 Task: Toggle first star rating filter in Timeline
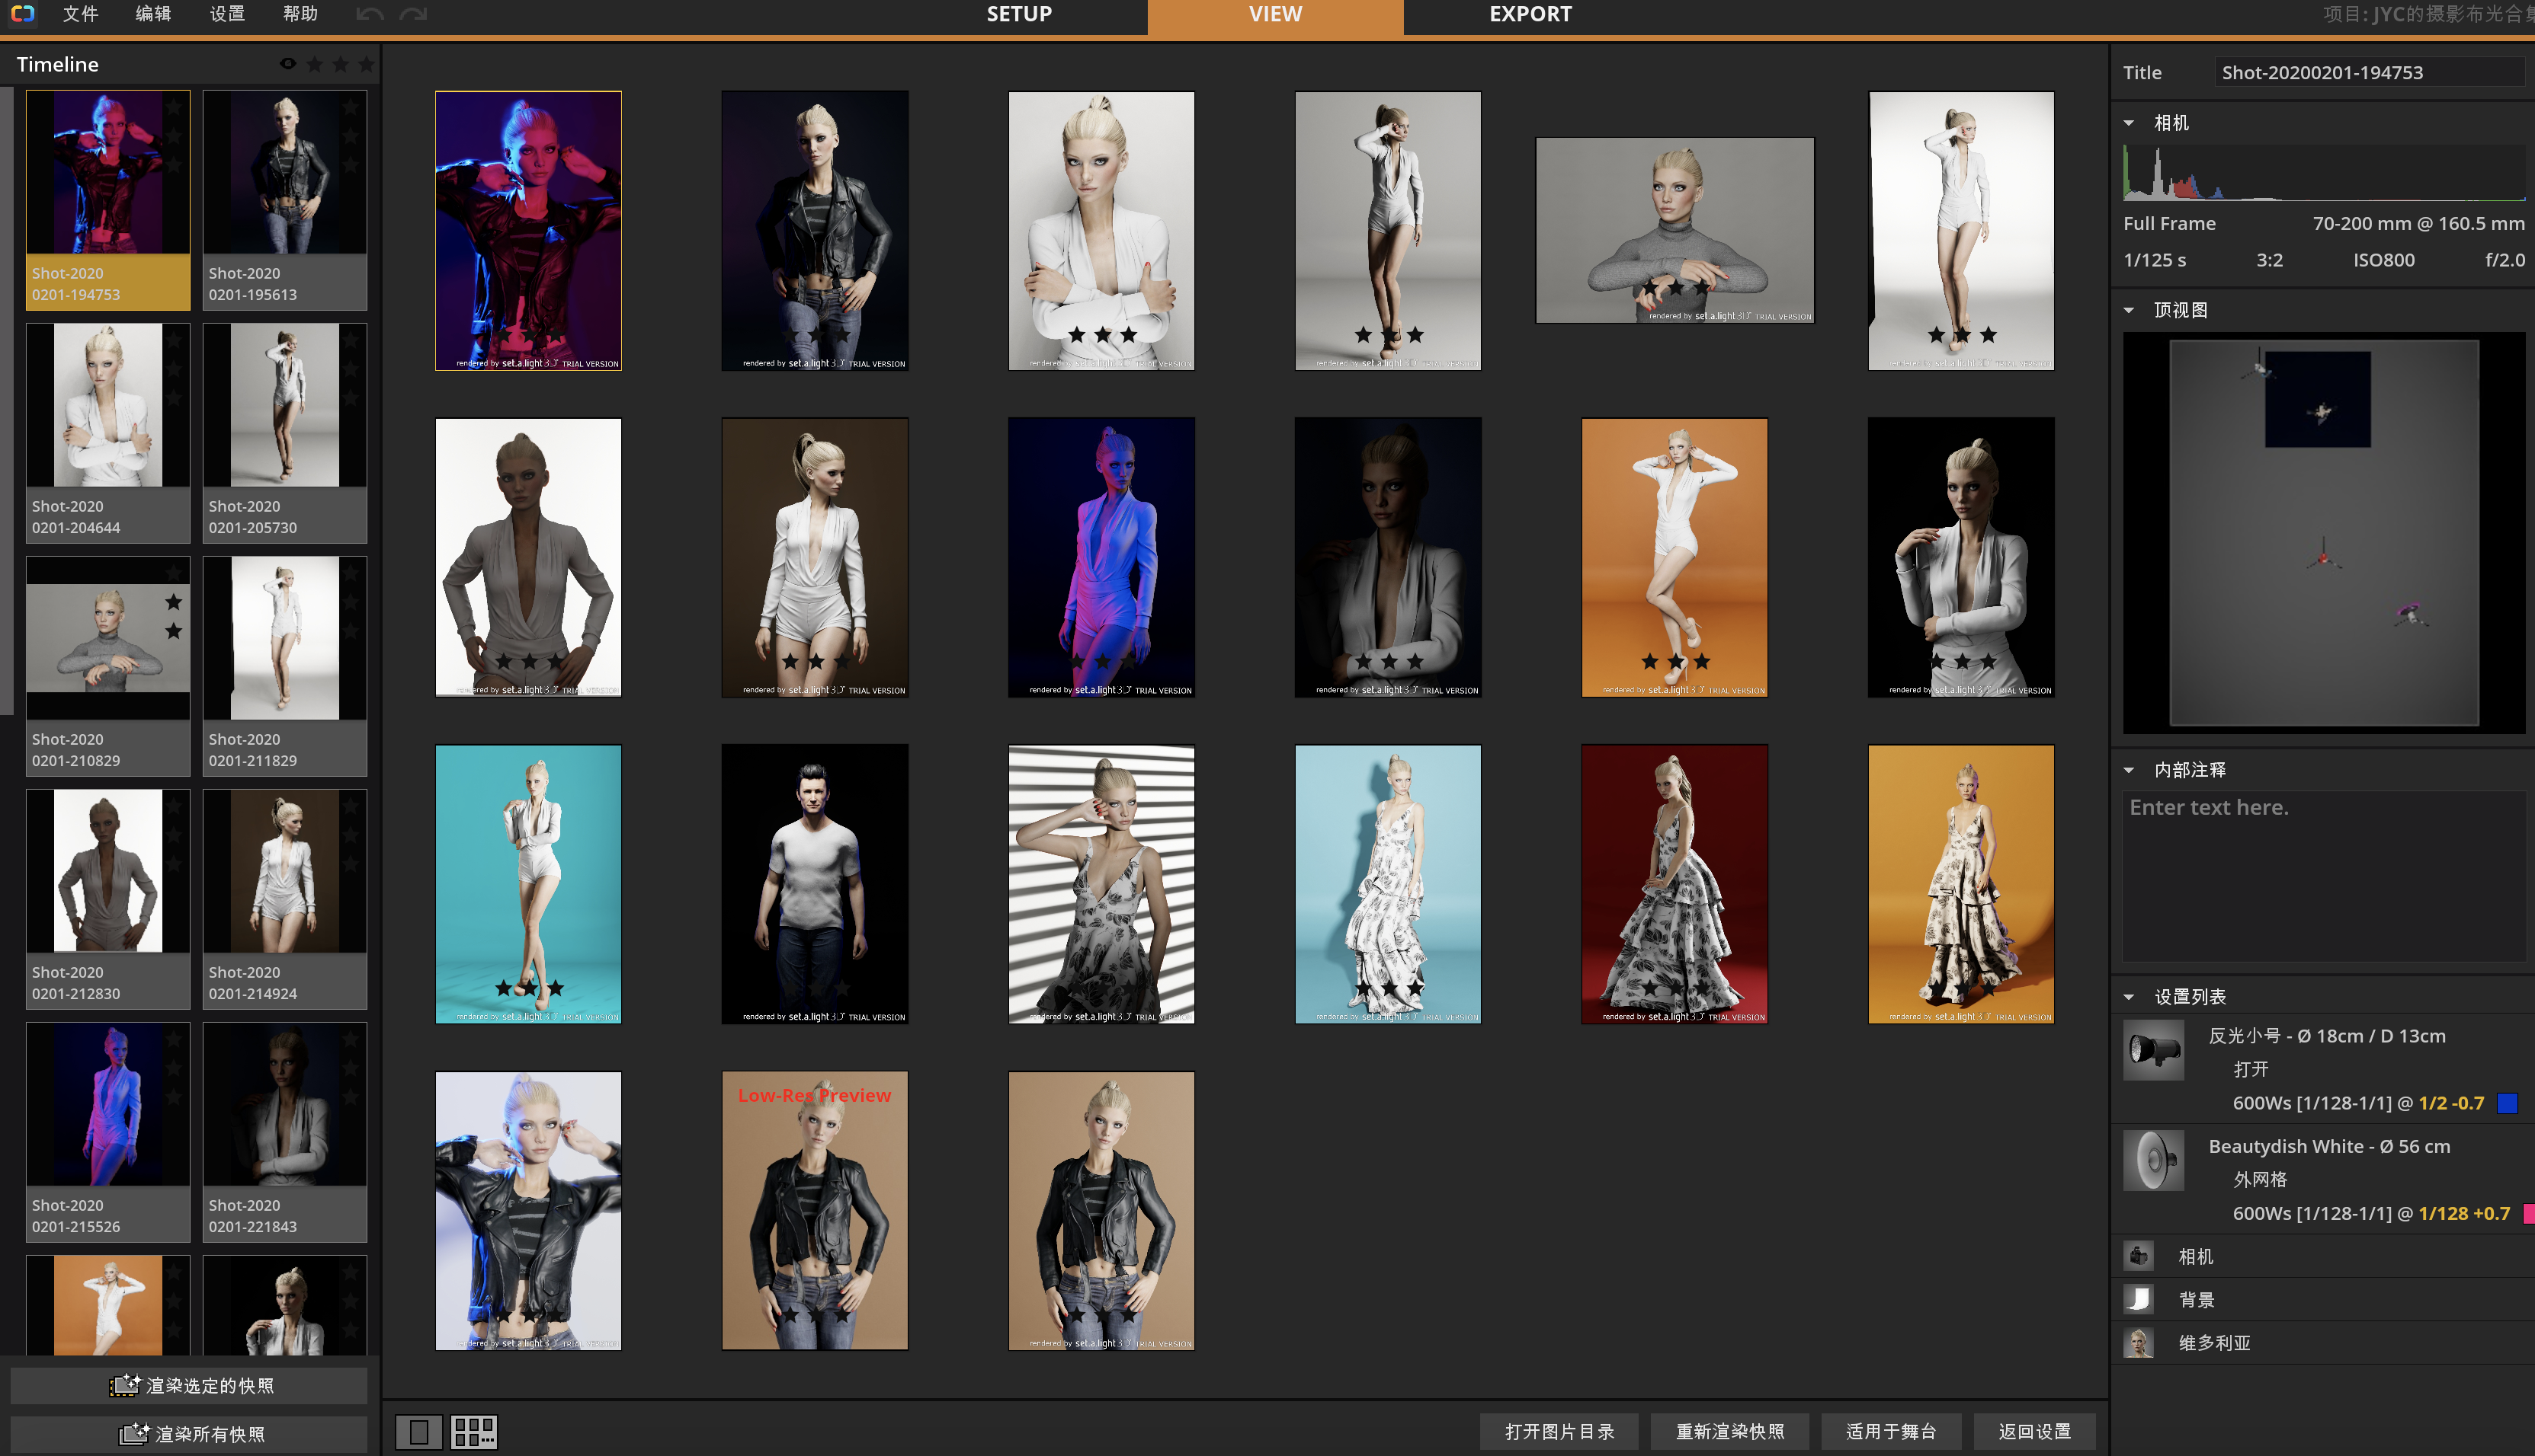(314, 64)
